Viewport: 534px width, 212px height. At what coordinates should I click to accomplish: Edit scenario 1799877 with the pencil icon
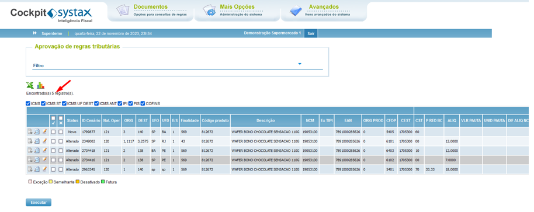pyautogui.click(x=44, y=131)
